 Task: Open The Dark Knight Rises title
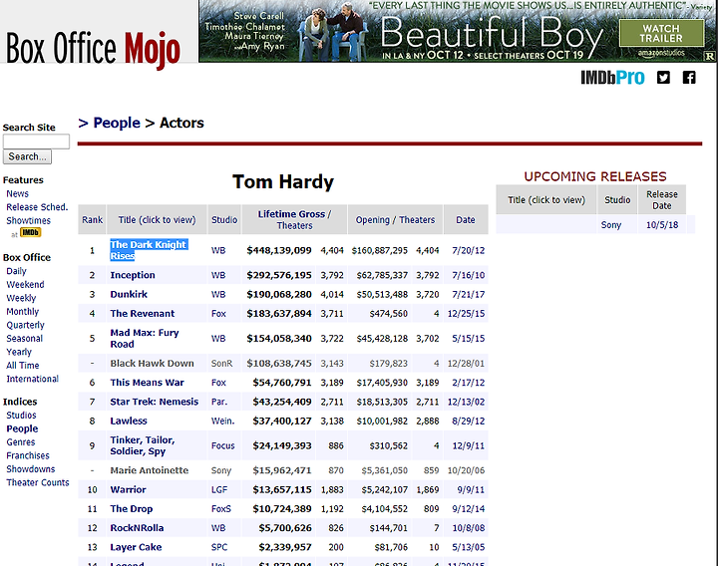point(149,250)
